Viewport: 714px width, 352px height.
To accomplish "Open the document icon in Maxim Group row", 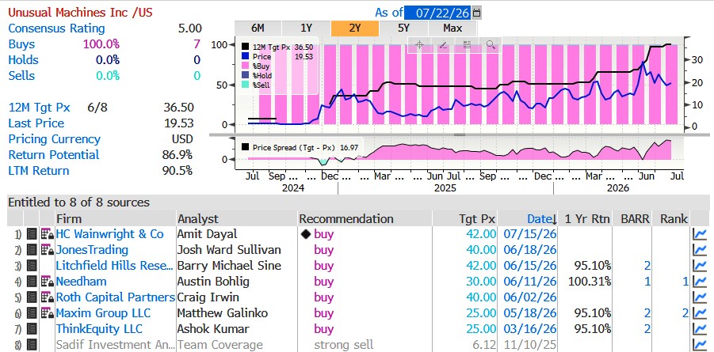I will click(32, 313).
